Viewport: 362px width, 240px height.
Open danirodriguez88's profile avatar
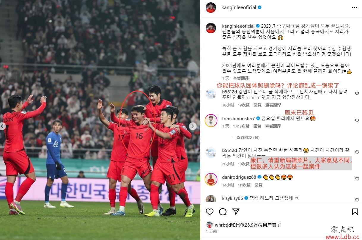tap(211, 179)
